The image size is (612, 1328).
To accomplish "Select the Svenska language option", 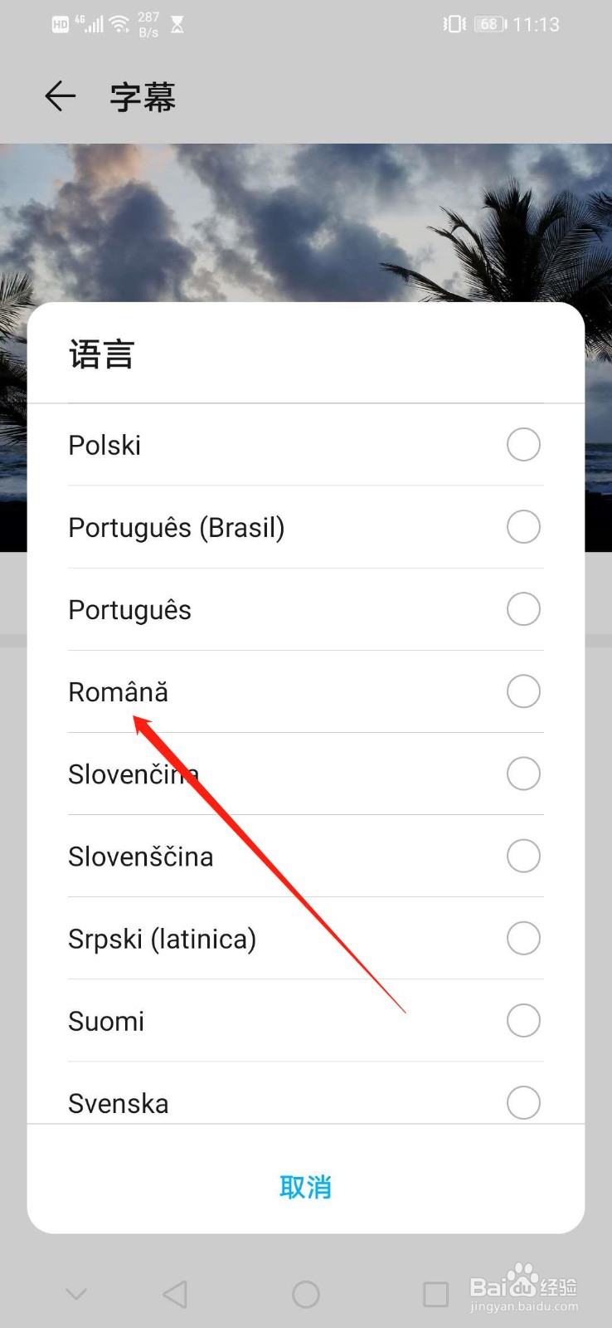I will tap(119, 1103).
